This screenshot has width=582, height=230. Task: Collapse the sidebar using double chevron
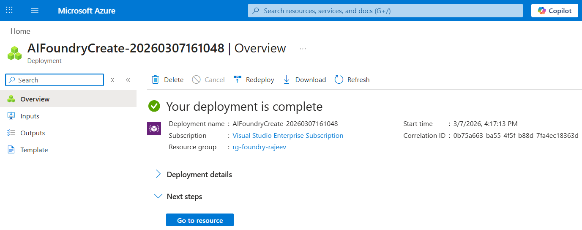coord(128,80)
